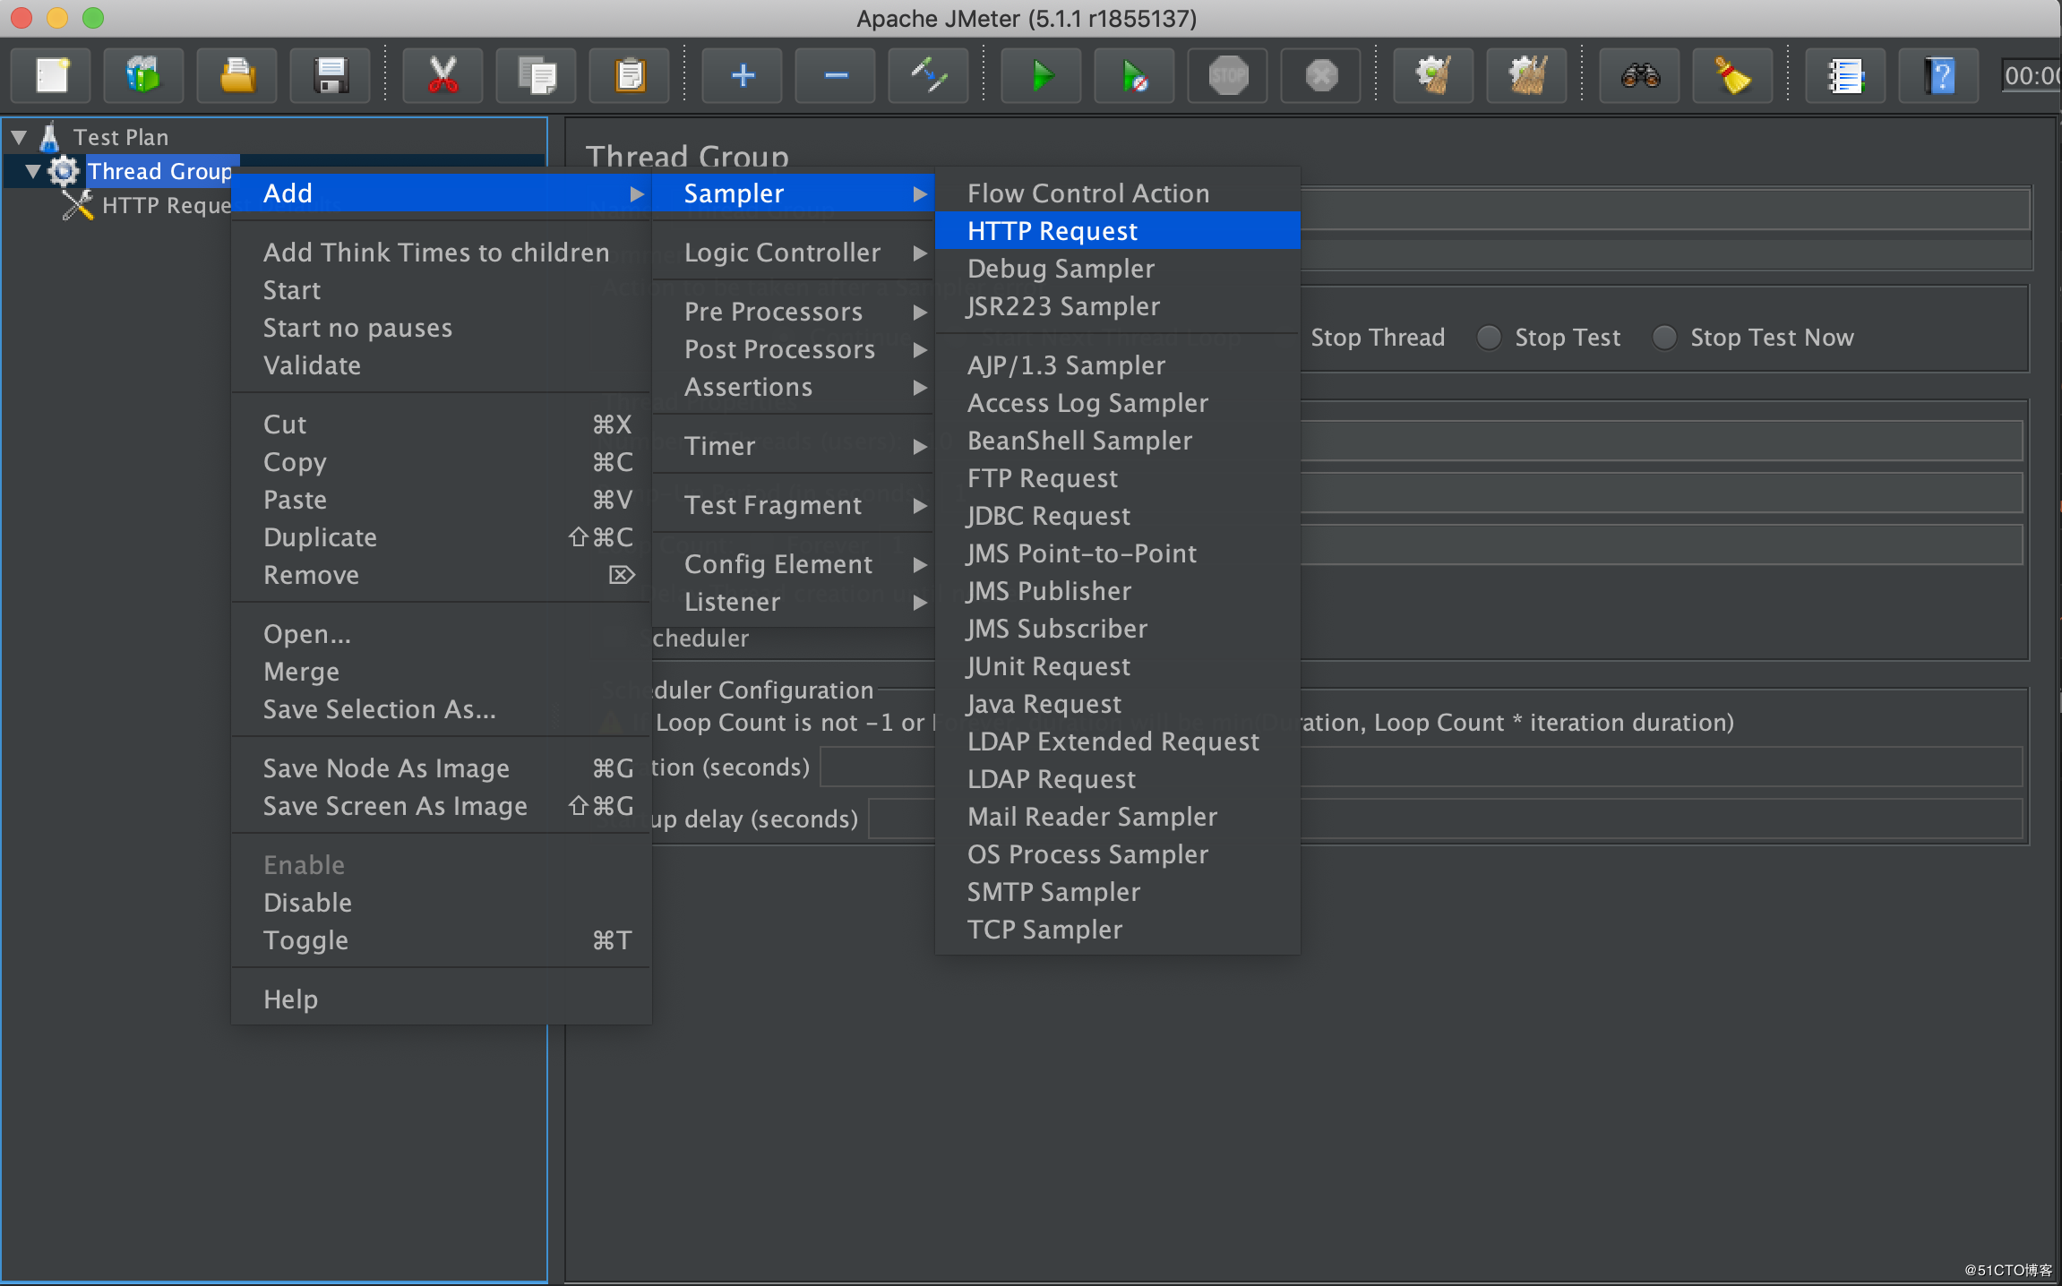Click Start no pauses toolbar icon
This screenshot has width=2062, height=1286.
pyautogui.click(x=1135, y=75)
